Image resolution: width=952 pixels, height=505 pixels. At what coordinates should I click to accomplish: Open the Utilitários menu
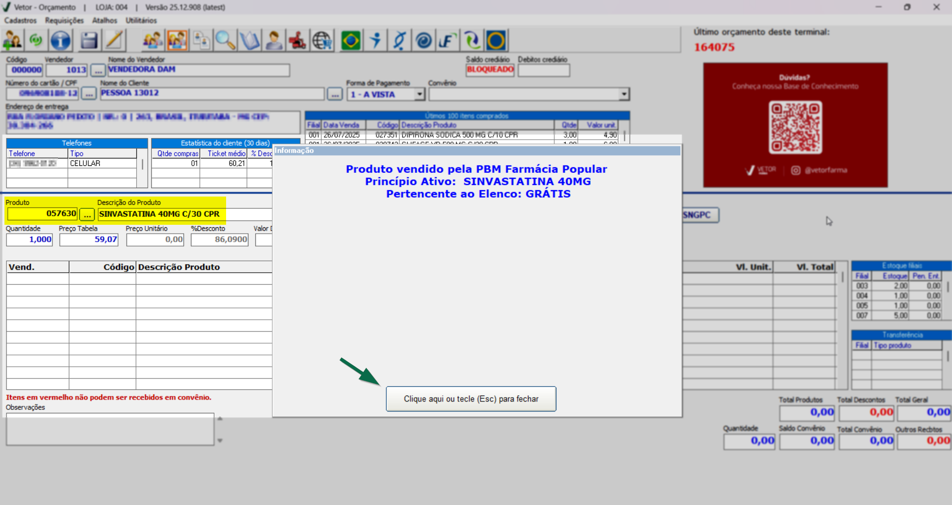(x=141, y=20)
